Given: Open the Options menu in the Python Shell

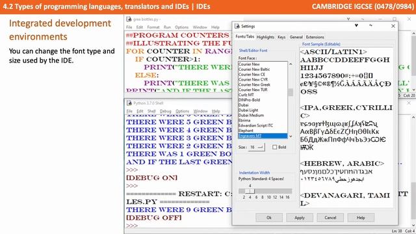Looking at the screenshot, I should click(182, 111).
